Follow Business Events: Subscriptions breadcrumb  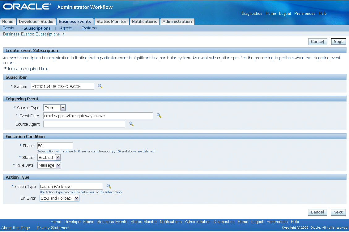tap(32, 34)
